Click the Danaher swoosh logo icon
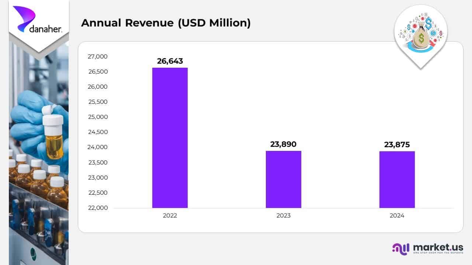The width and height of the screenshot is (472, 265). click(x=24, y=18)
